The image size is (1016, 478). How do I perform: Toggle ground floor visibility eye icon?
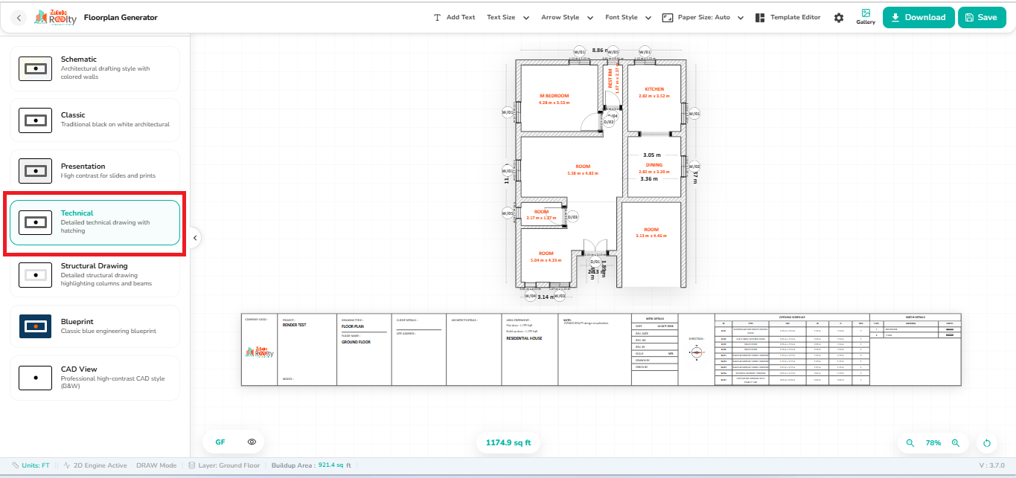(x=252, y=442)
